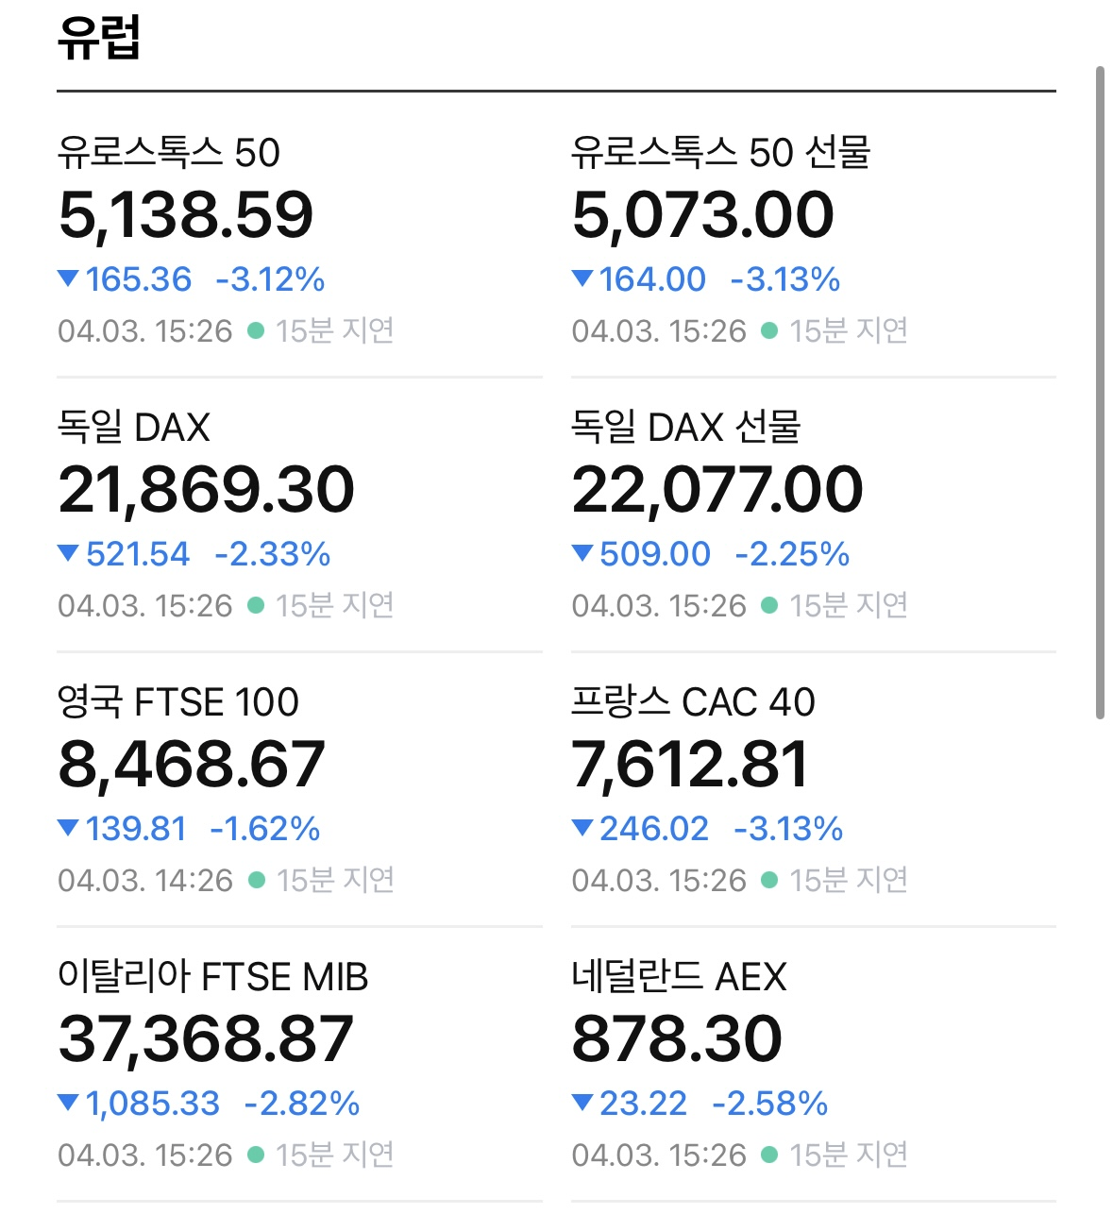
Task: Click the 프랑스 CAC 40 decline arrow
Action: coord(582,828)
